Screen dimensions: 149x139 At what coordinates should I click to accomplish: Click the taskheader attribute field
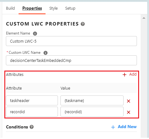32,100
